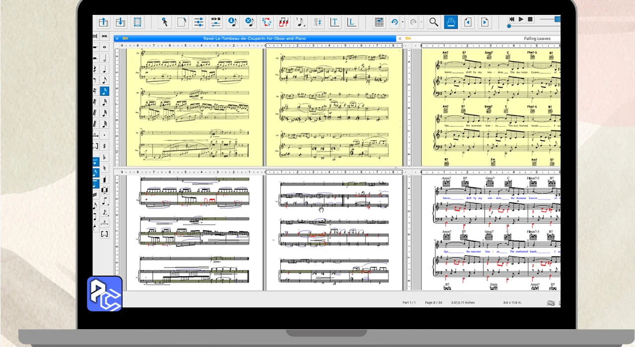Switch to the Falling Leaves tab
The height and width of the screenshot is (347, 635).
click(x=537, y=38)
